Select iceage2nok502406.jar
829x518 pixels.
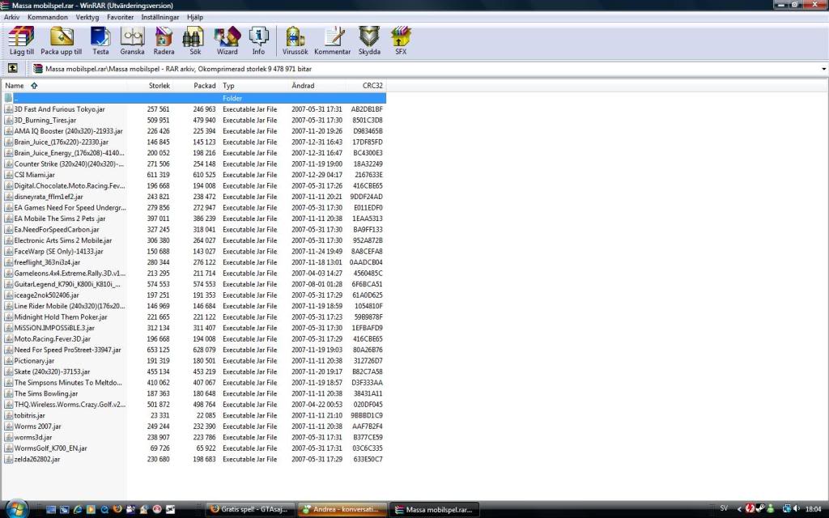[x=46, y=295]
